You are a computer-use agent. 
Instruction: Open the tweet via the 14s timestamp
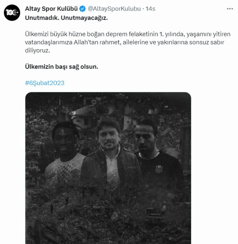tap(150, 9)
